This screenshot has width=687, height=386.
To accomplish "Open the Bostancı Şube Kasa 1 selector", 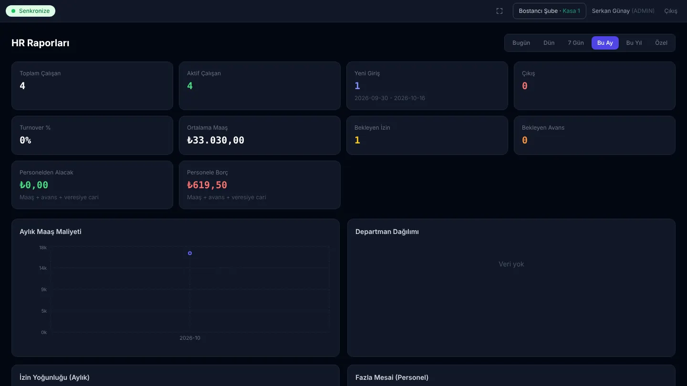I will [x=549, y=11].
